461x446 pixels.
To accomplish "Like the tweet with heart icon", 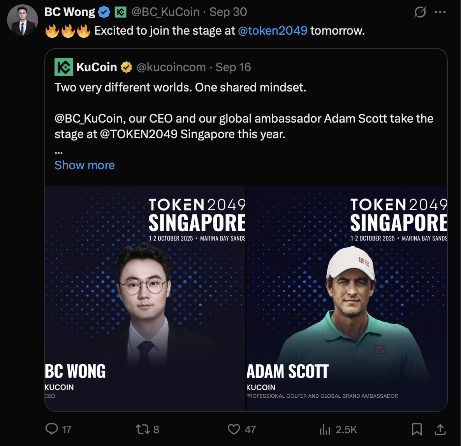I will 234,429.
